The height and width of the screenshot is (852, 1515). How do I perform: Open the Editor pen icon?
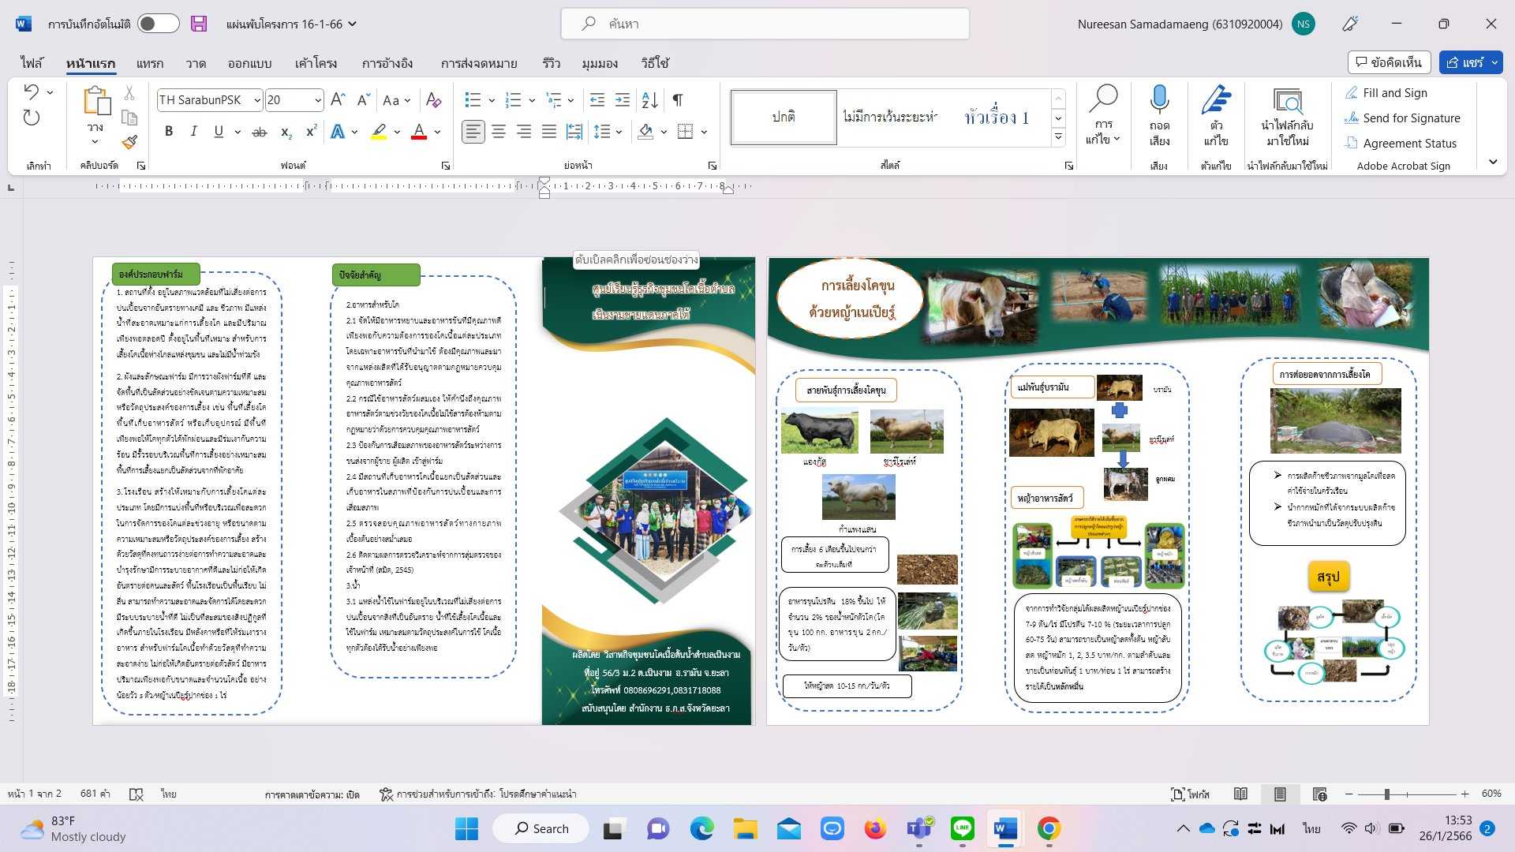tap(1216, 100)
